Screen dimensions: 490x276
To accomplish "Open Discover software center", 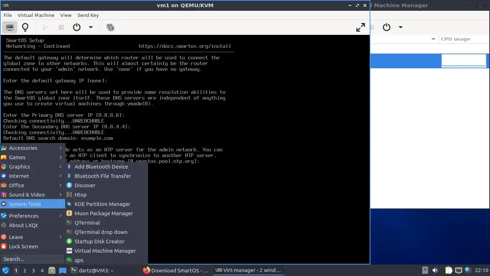I will point(106,185).
